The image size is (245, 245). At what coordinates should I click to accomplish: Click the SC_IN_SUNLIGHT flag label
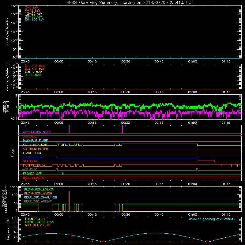[35, 145]
